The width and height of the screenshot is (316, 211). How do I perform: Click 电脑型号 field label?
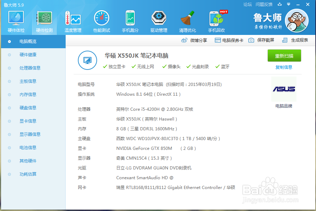click(86, 85)
